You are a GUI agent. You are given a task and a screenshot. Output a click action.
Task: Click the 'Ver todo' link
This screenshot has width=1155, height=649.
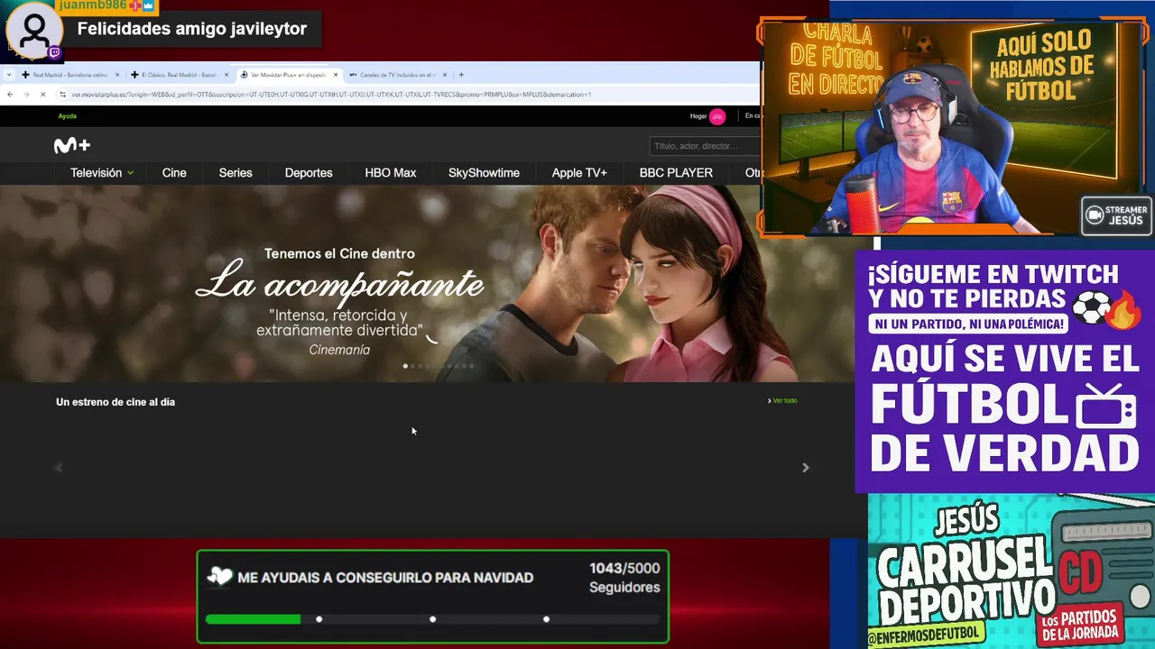[783, 400]
